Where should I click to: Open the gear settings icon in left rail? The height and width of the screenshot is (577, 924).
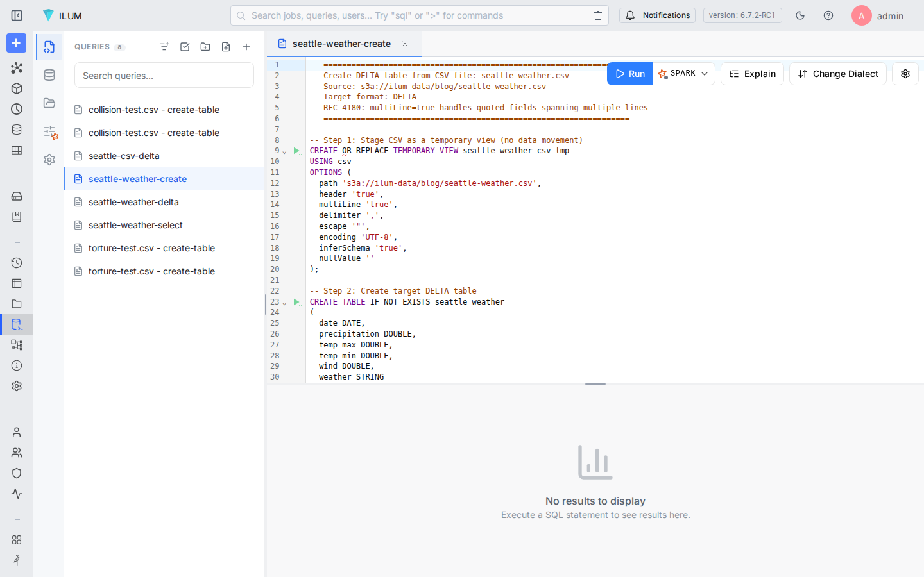pos(17,386)
